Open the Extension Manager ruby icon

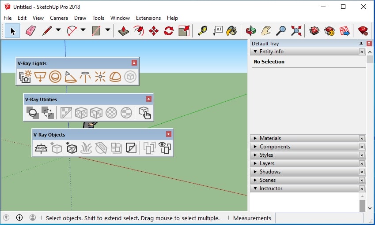[363, 31]
